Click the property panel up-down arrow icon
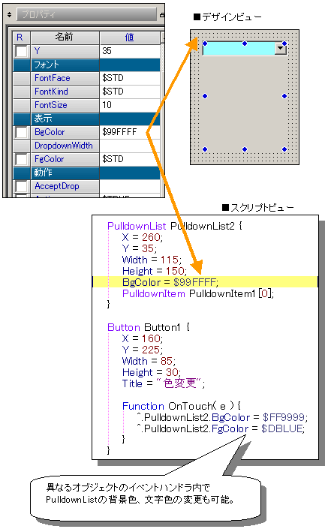 (x=9, y=14)
